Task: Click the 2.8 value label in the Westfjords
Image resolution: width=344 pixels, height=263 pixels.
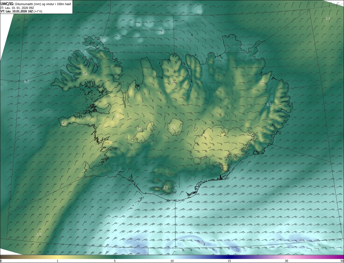Action: pos(85,73)
